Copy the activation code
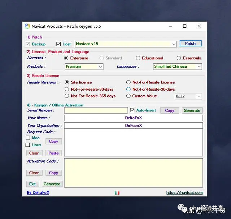 [54, 173]
